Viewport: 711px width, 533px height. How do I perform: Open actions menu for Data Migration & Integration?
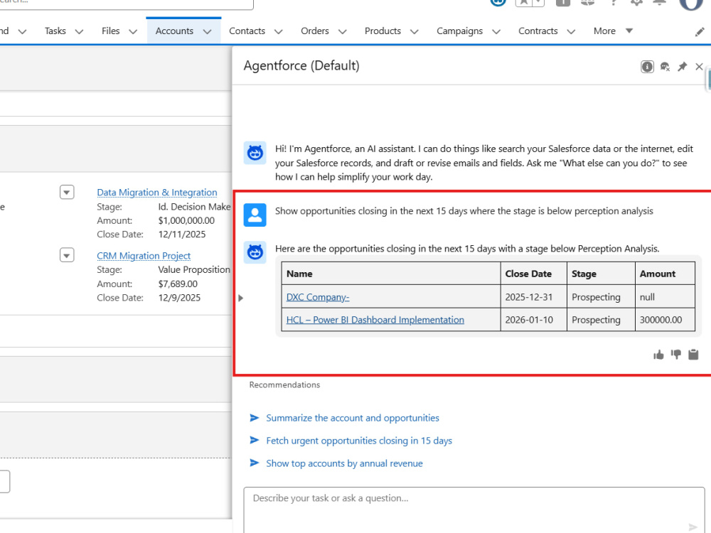[67, 192]
